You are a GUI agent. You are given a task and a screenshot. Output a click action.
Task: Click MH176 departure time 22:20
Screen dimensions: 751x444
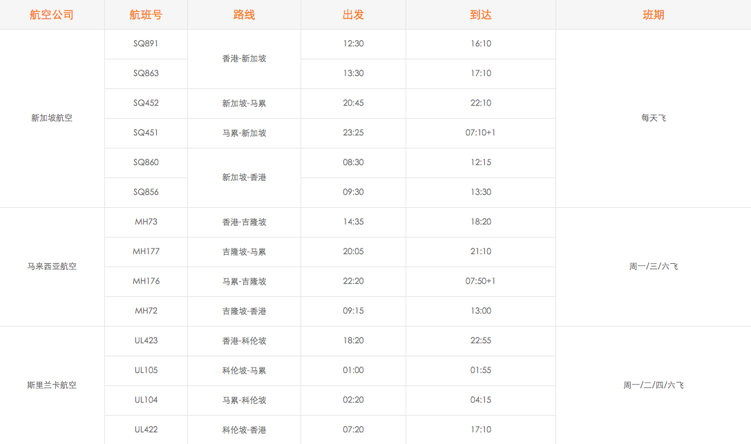[x=354, y=281]
